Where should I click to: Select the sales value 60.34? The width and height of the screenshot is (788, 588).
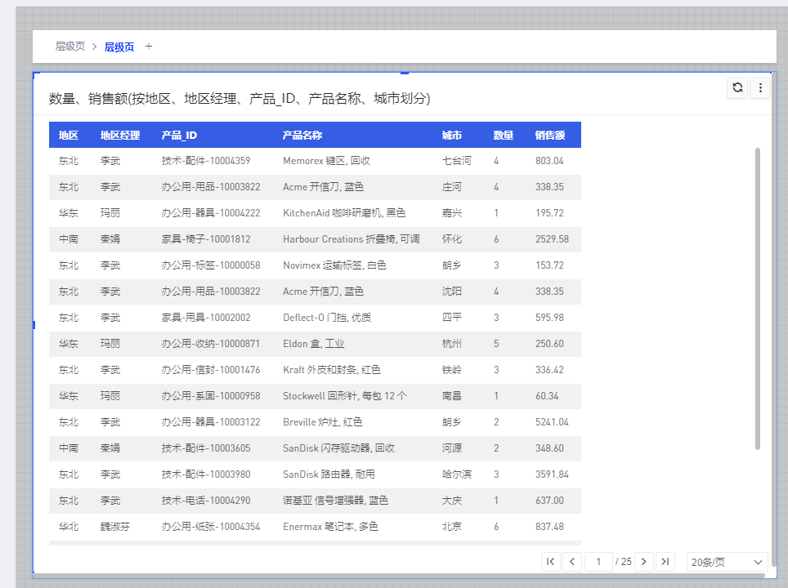tap(547, 396)
